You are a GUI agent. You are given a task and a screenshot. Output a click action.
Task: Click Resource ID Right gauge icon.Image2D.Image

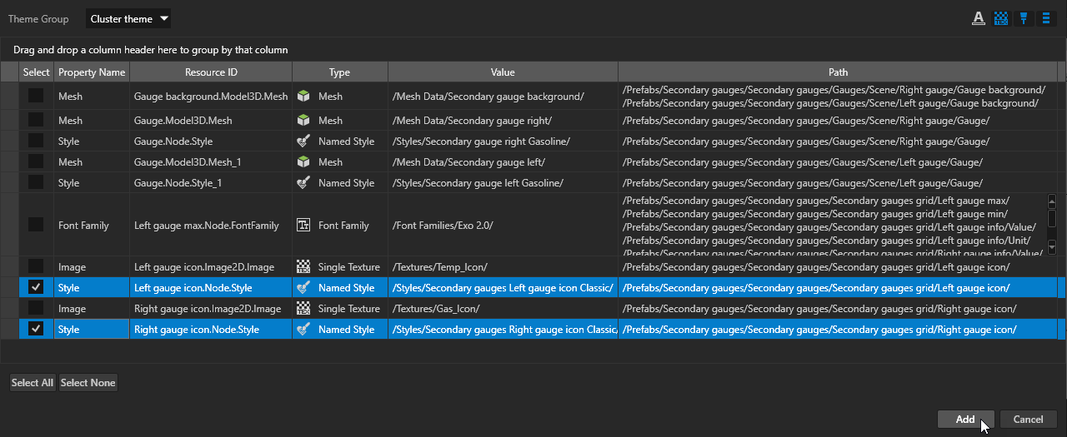tap(208, 309)
